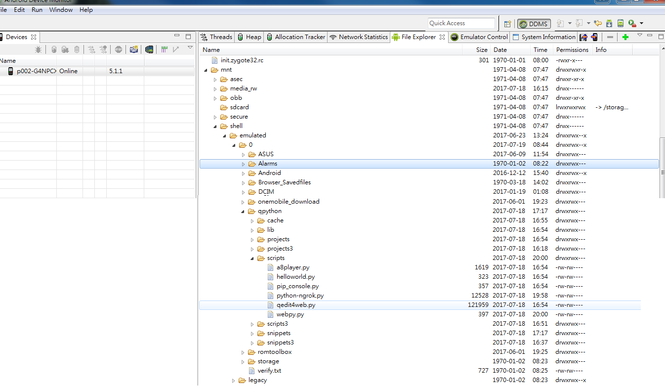Collapse the qpython folder
The height and width of the screenshot is (387, 665).
243,211
